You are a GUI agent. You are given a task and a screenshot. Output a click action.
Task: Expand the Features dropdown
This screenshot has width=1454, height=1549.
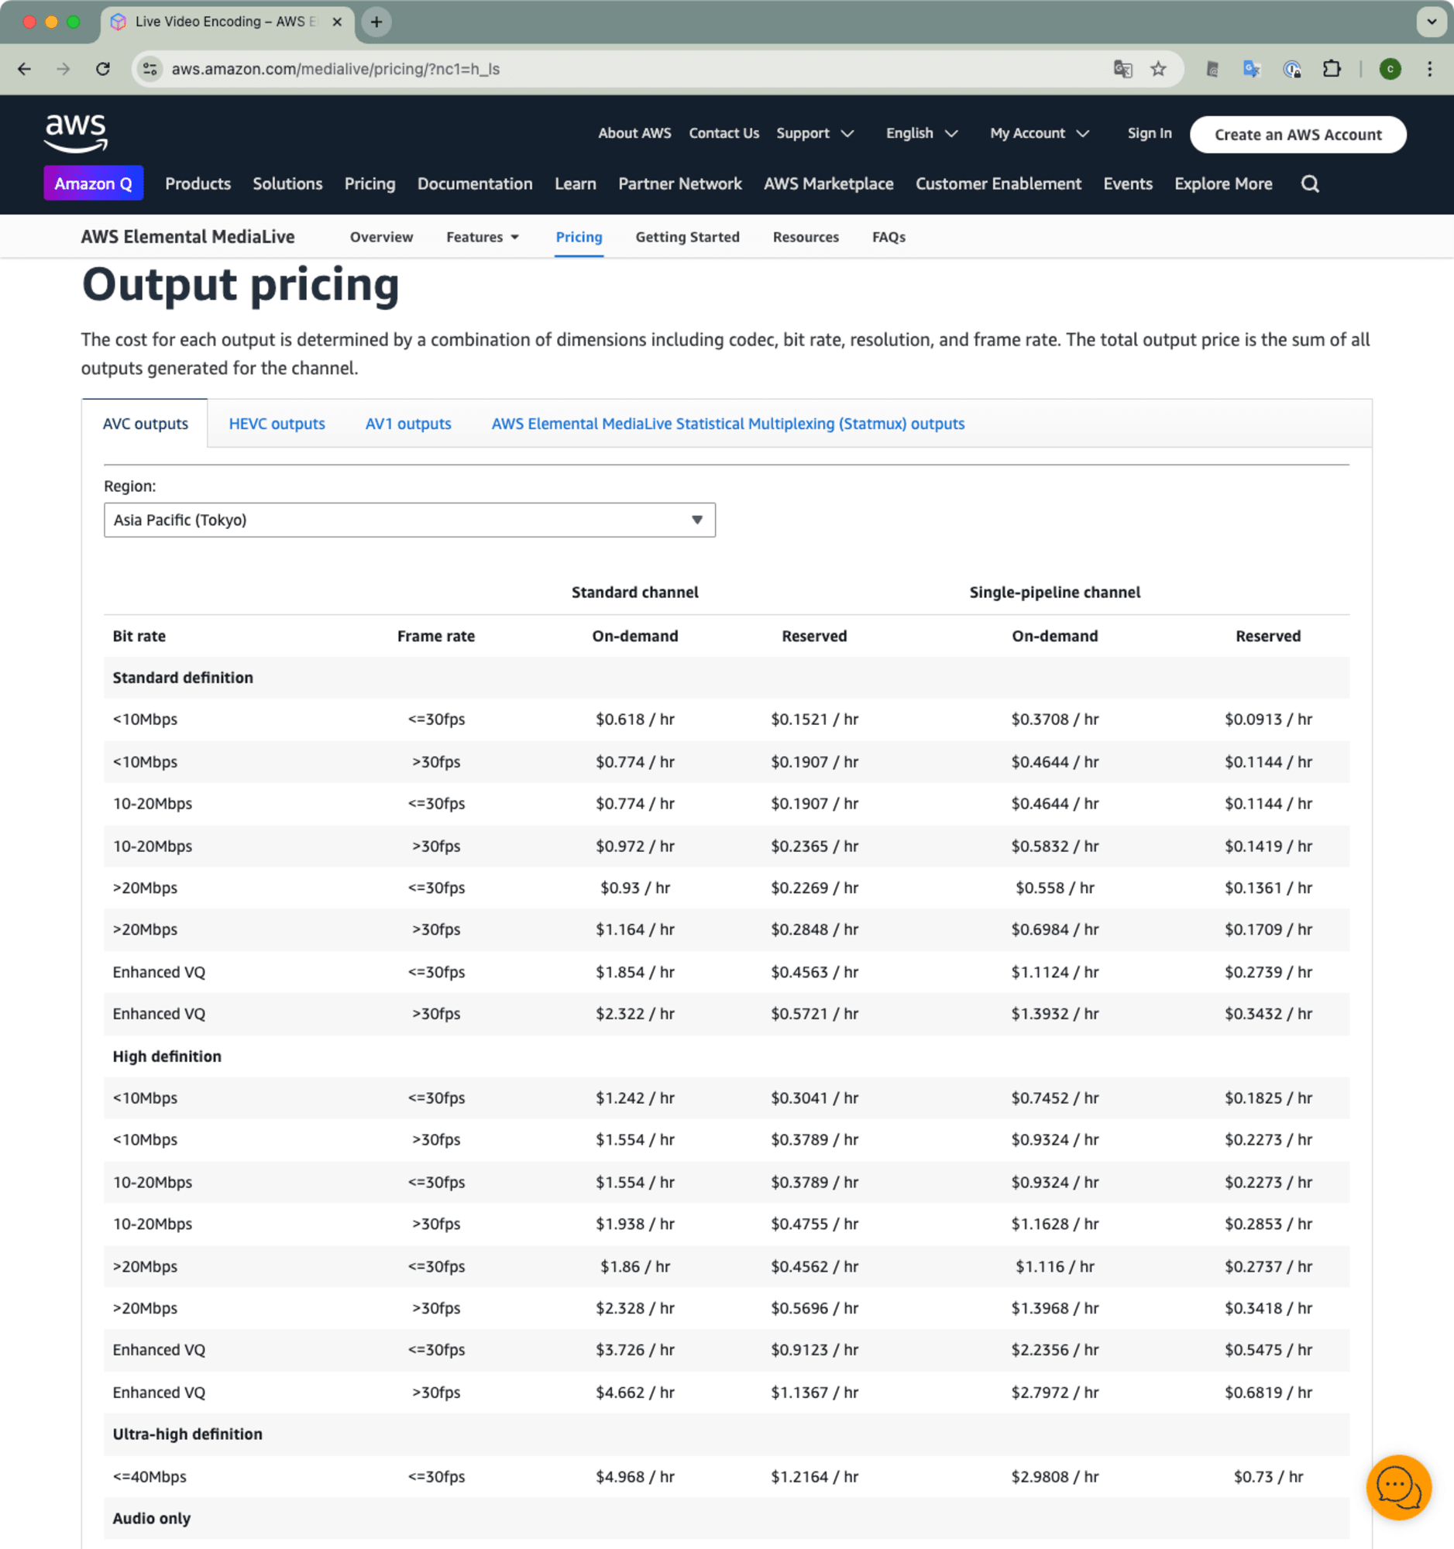[482, 237]
